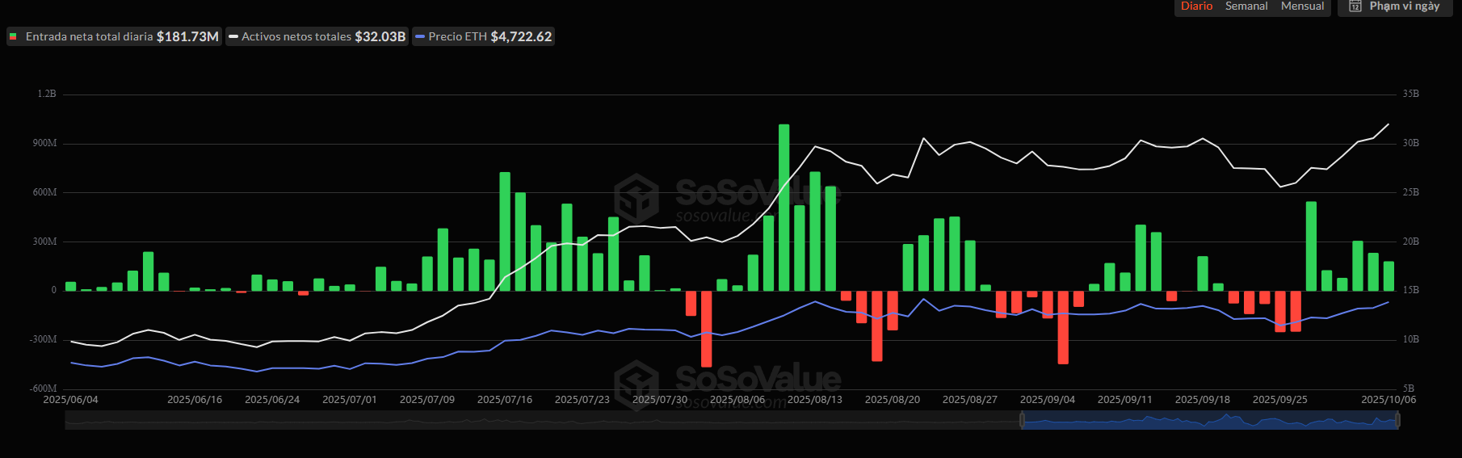Click the right handle of the range navigator
Viewport: 1462px width, 458px height.
1397,420
